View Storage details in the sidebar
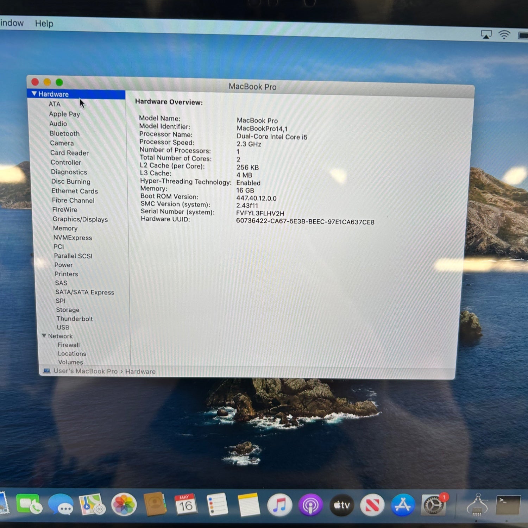 [68, 310]
